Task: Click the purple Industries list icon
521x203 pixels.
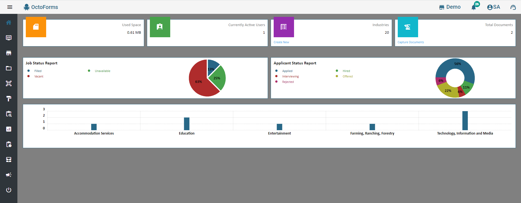Action: [x=284, y=27]
